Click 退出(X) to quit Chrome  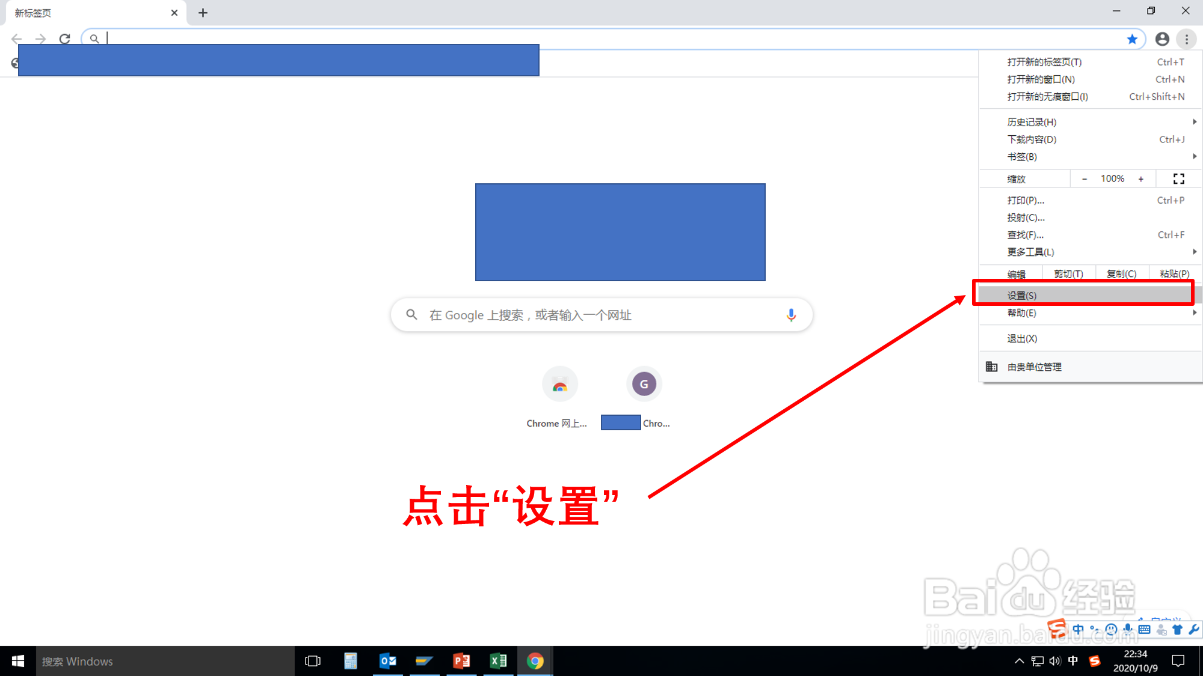click(1022, 338)
